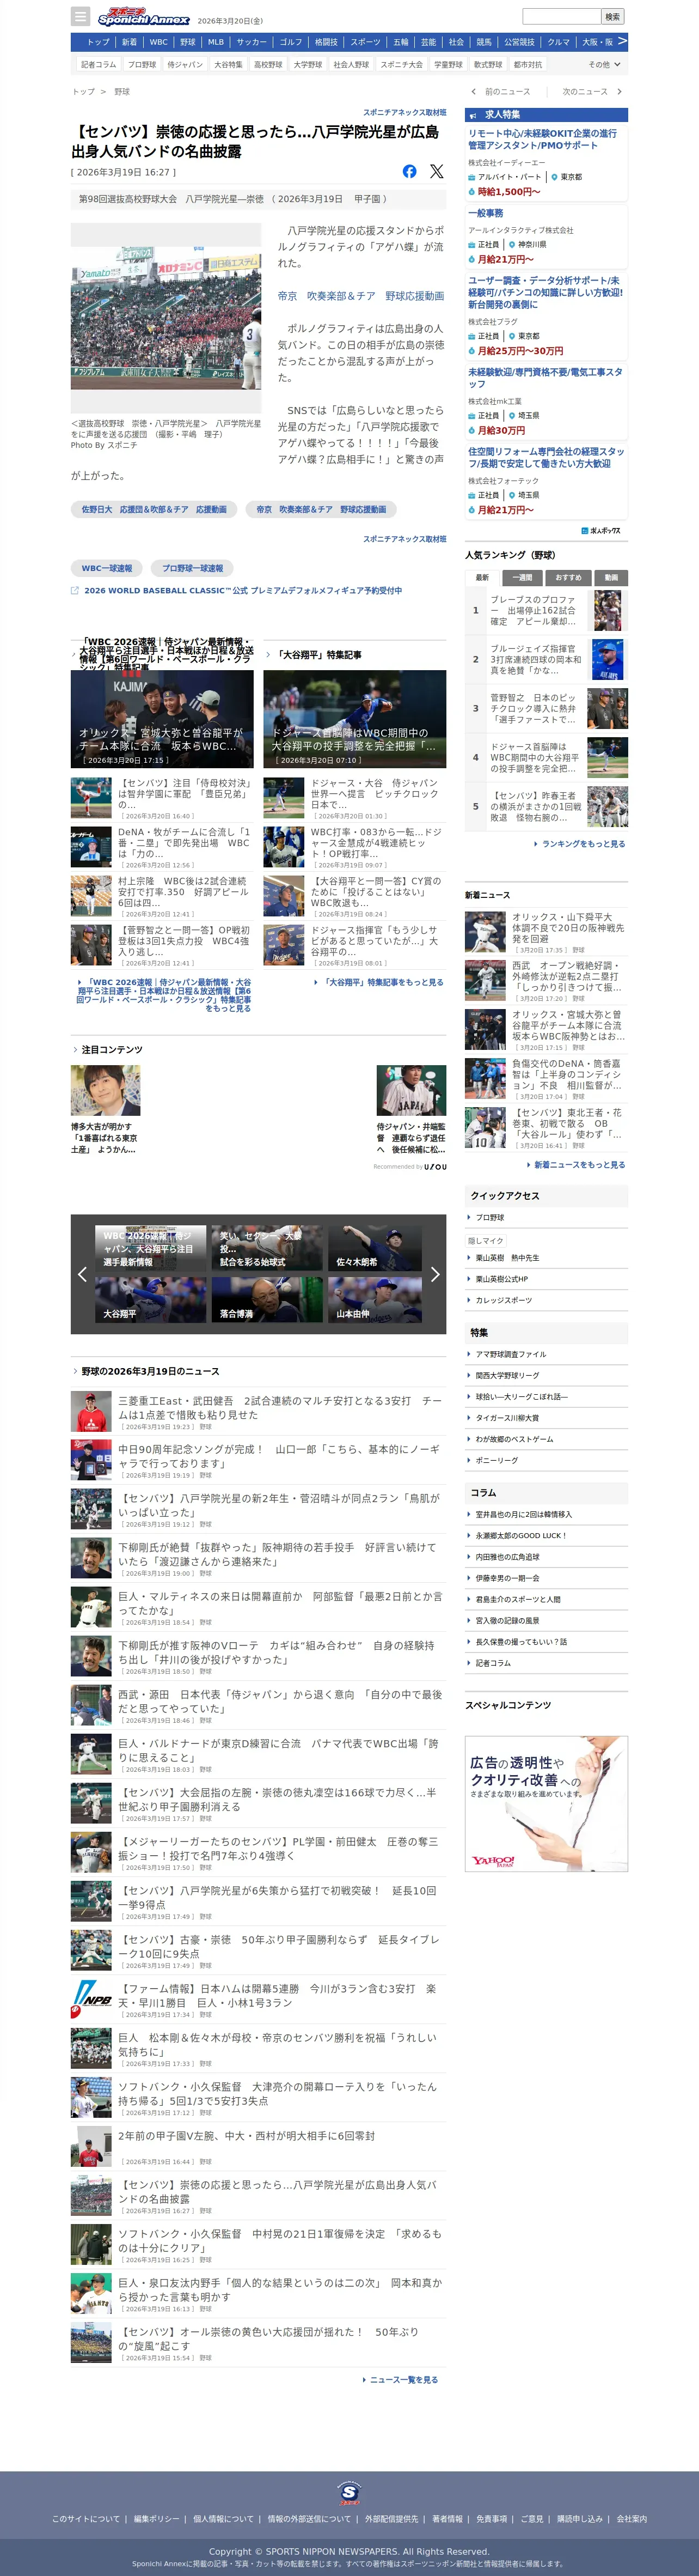Switch ranking to the おすすめ tab
699x2576 pixels.
coord(568,577)
